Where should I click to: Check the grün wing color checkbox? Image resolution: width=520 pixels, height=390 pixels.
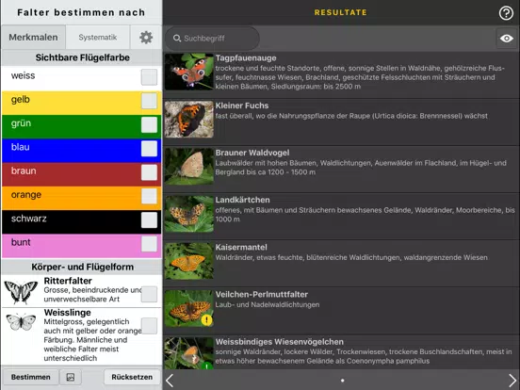[x=149, y=125]
